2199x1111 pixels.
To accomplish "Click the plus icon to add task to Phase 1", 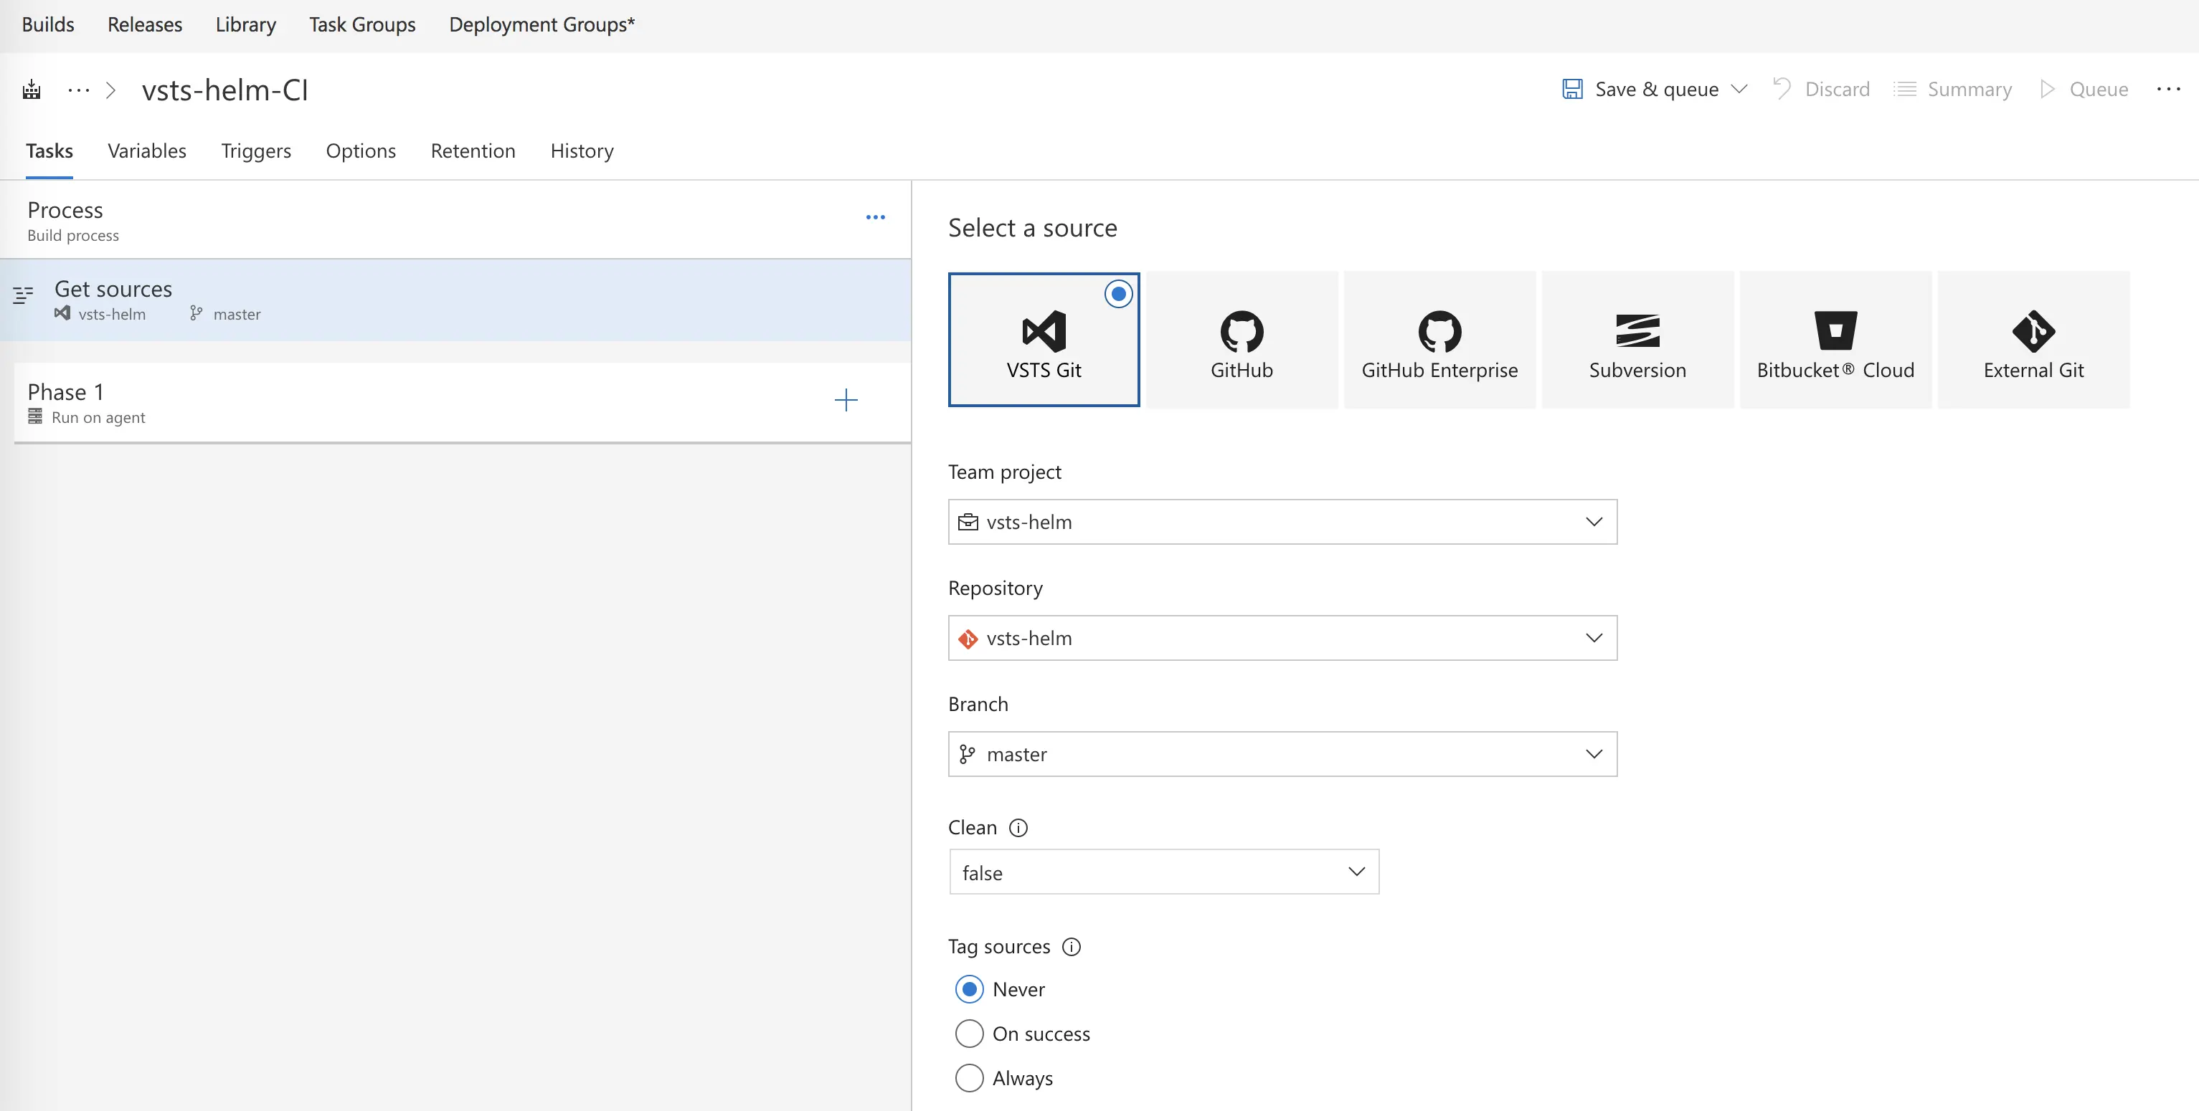I will 846,400.
